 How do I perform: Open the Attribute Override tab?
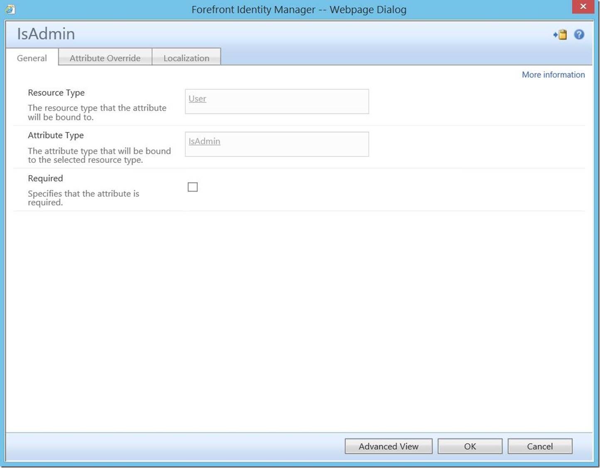coord(105,58)
